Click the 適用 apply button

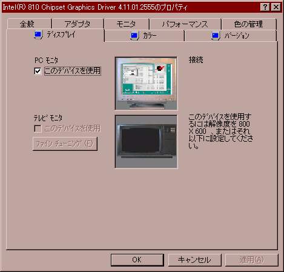252,260
